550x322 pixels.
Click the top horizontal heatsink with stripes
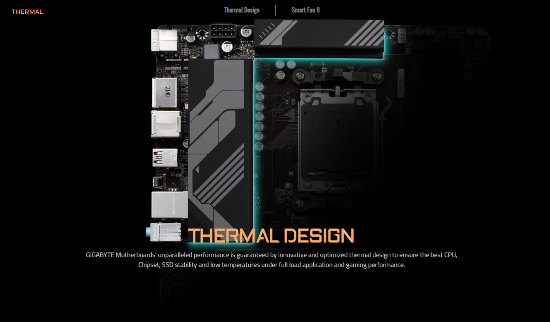click(319, 38)
